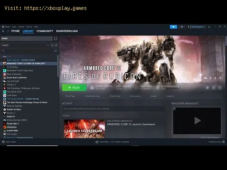
Task: Select Crab Game in the list
Action: pos(12,95)
